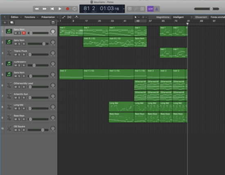Toggle the purple metronome button
This screenshot has height=175, width=225.
click(x=157, y=9)
